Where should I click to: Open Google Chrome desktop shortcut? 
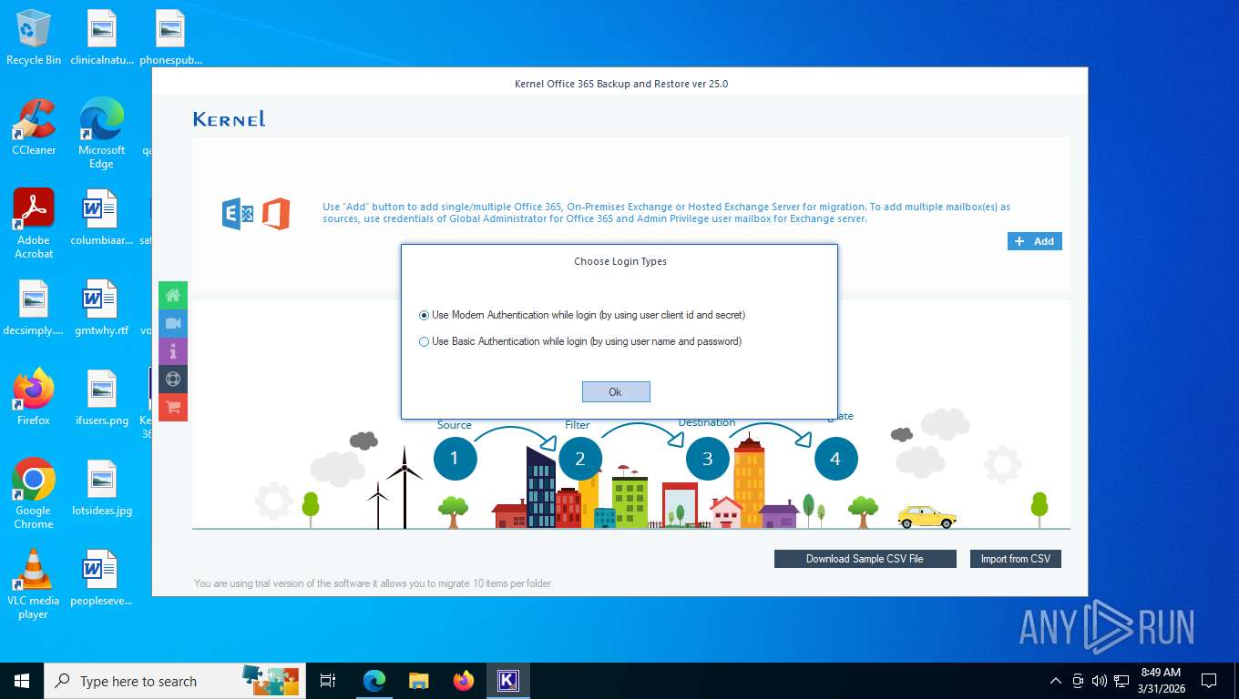click(34, 494)
